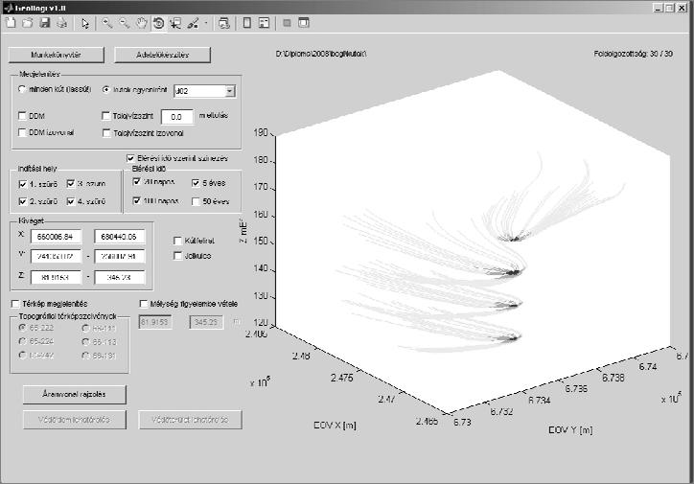Click the Insert Legend toolbar icon
The image size is (694, 484).
pyautogui.click(x=265, y=23)
